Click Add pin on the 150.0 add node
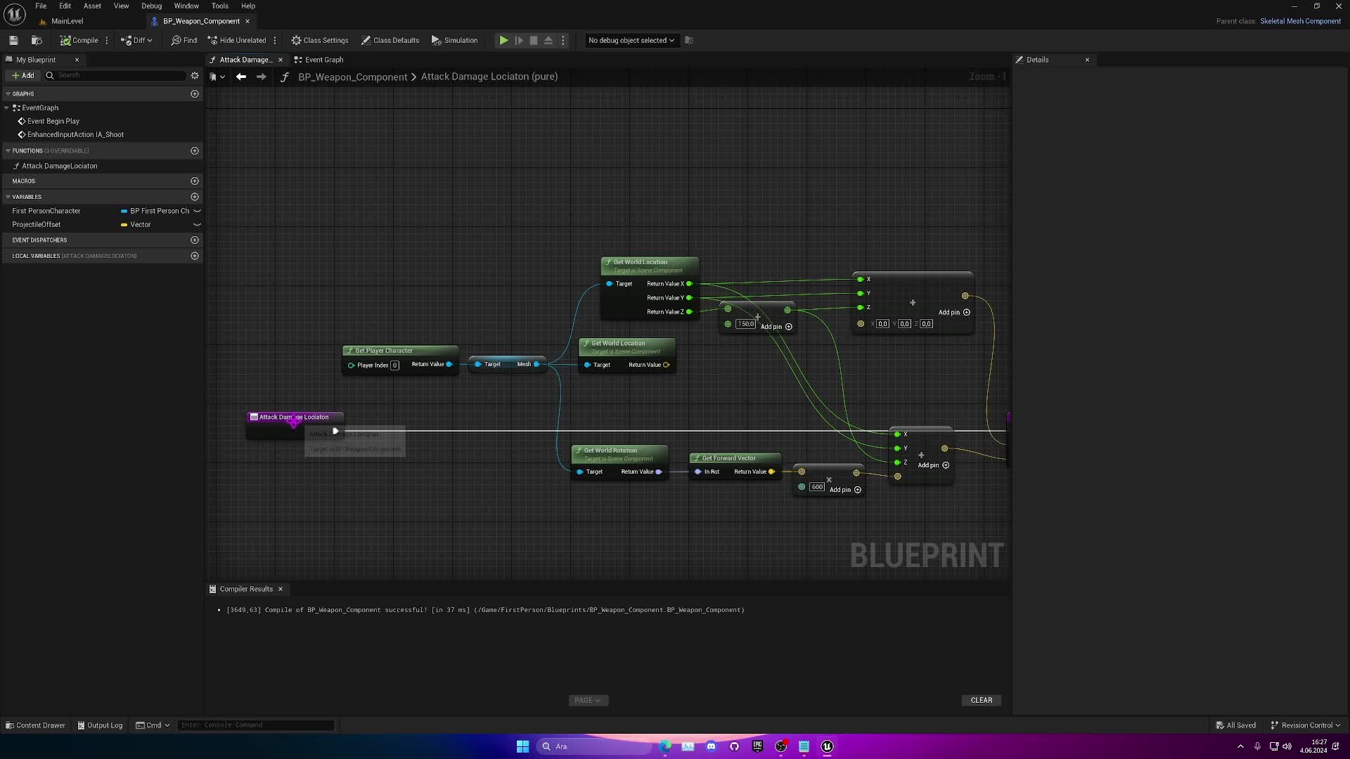Viewport: 1350px width, 759px height. [777, 327]
